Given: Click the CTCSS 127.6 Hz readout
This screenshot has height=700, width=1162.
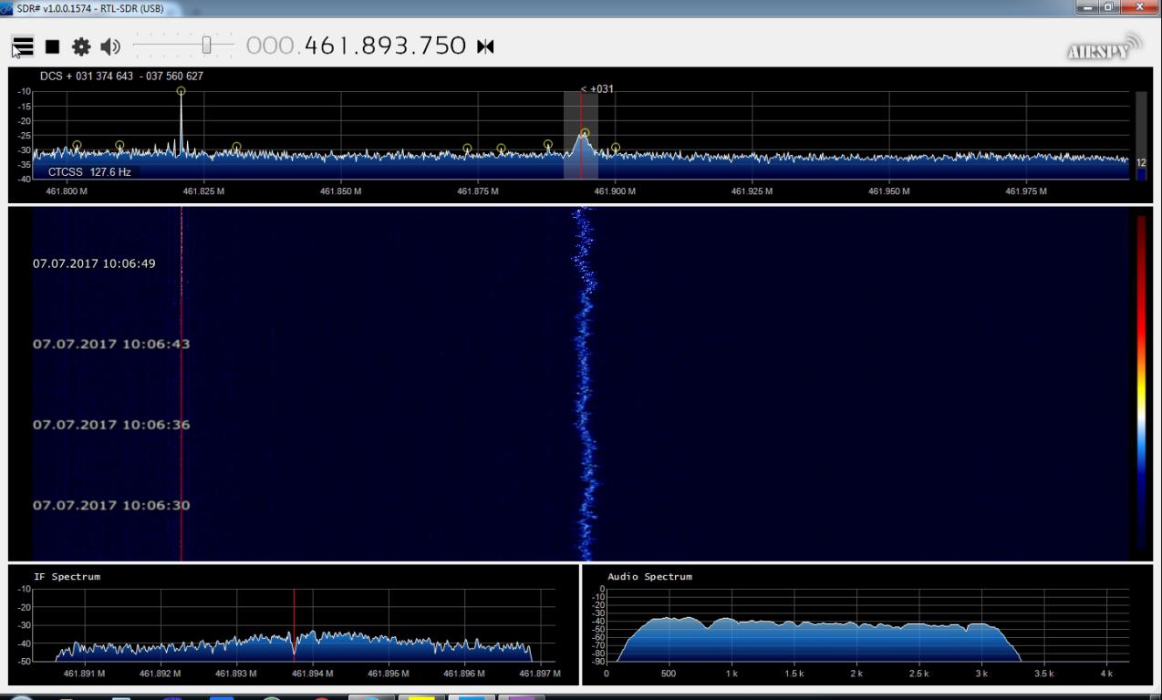Looking at the screenshot, I should point(89,171).
